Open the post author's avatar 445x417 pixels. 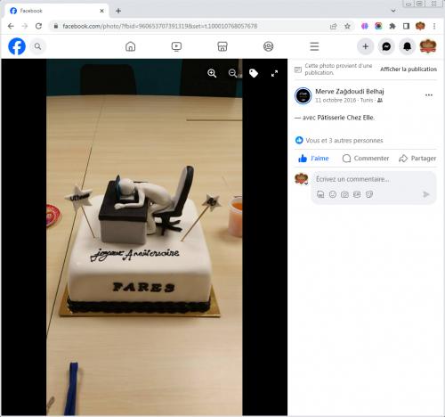pyautogui.click(x=303, y=95)
